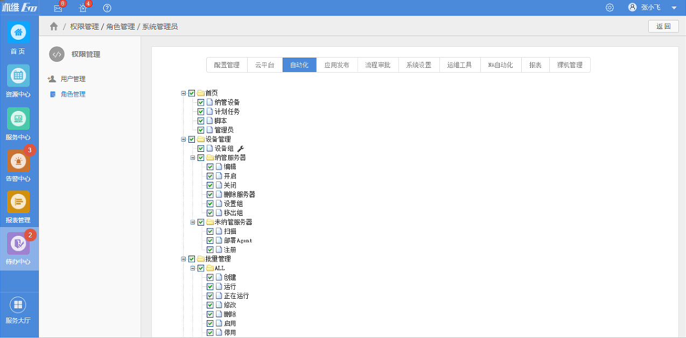Open the mail messages icon in top bar
The image size is (686, 338).
(x=58, y=8)
